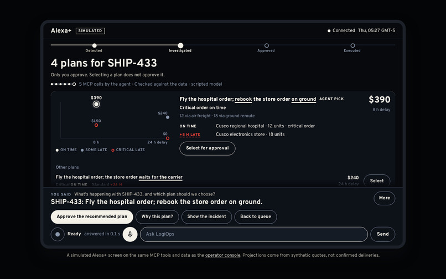The height and width of the screenshot is (279, 446).
Task: Open the operator console link
Action: click(222, 255)
